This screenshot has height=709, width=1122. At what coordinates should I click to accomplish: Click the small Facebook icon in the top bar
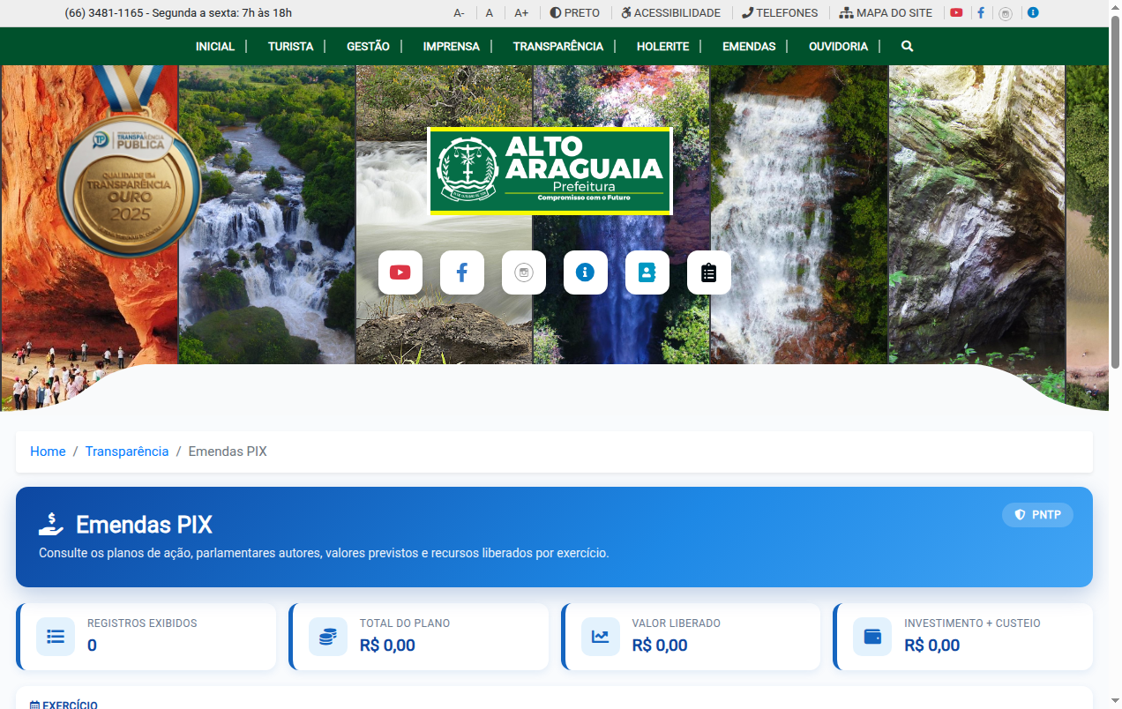click(x=981, y=13)
